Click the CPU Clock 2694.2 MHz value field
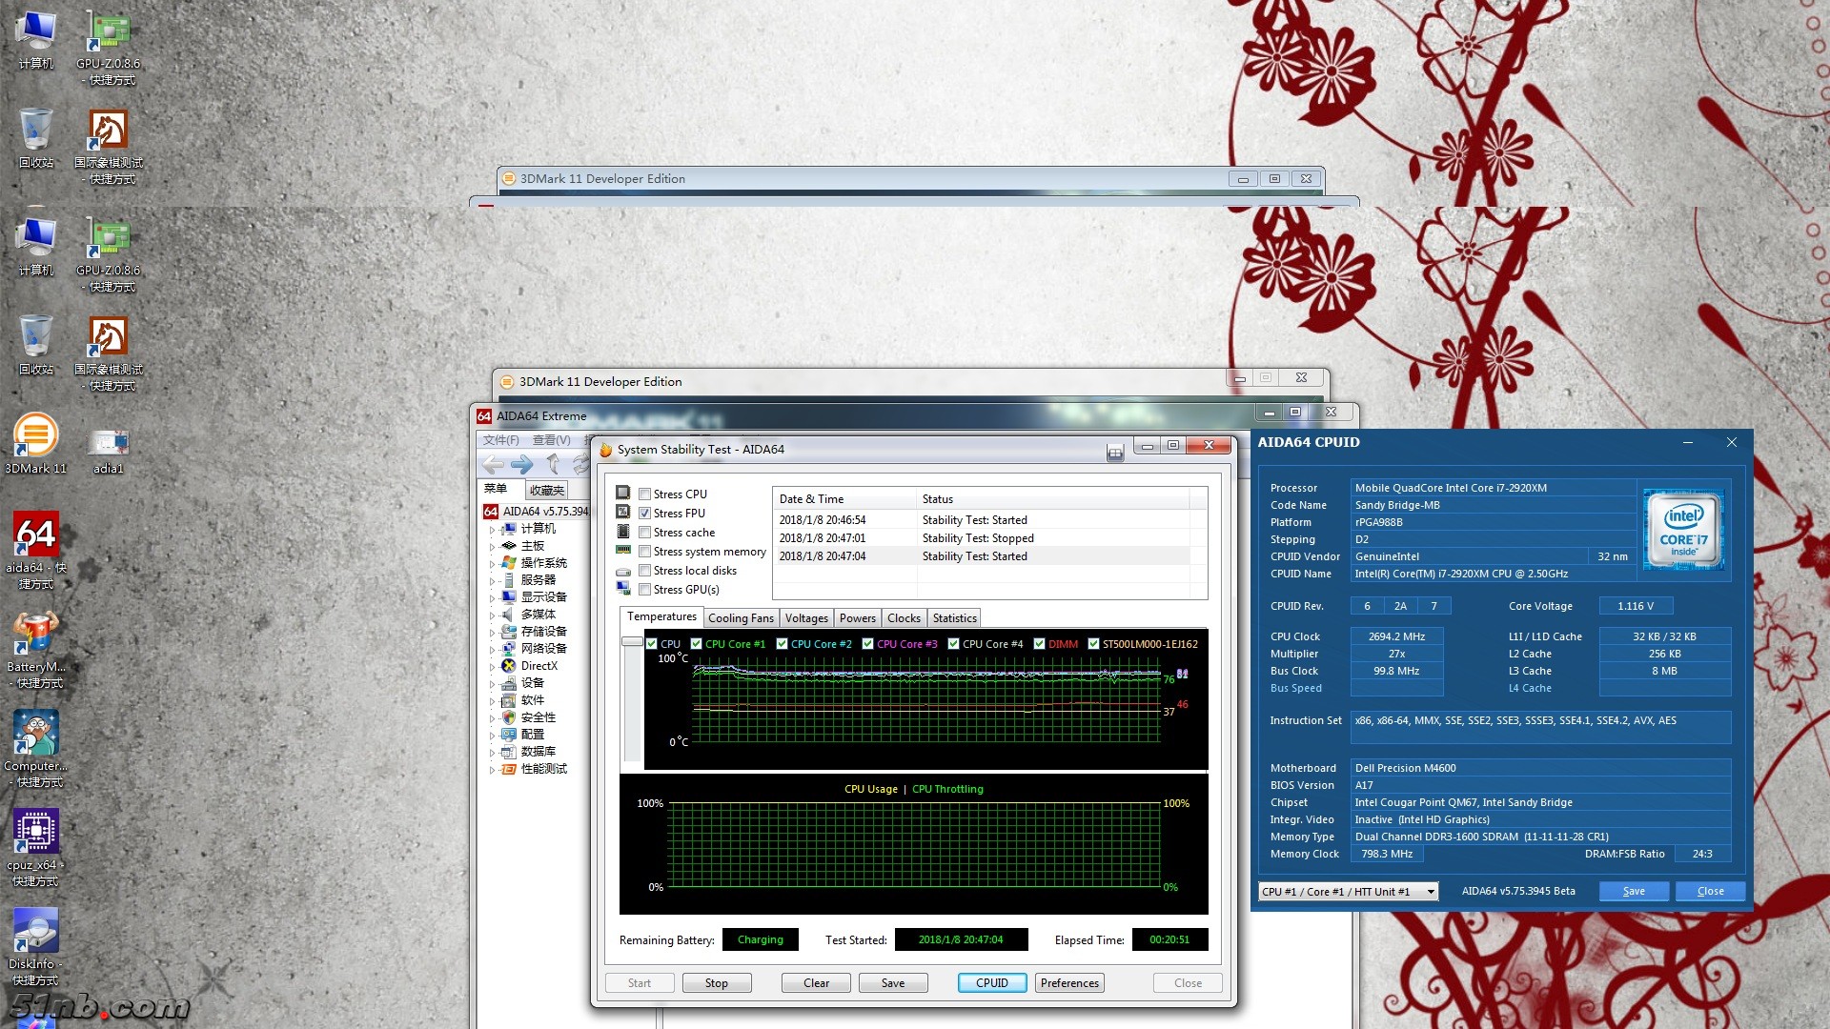 (1396, 636)
